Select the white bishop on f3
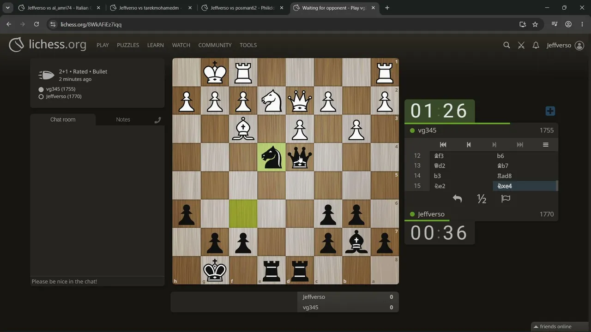The height and width of the screenshot is (332, 591). (243, 129)
